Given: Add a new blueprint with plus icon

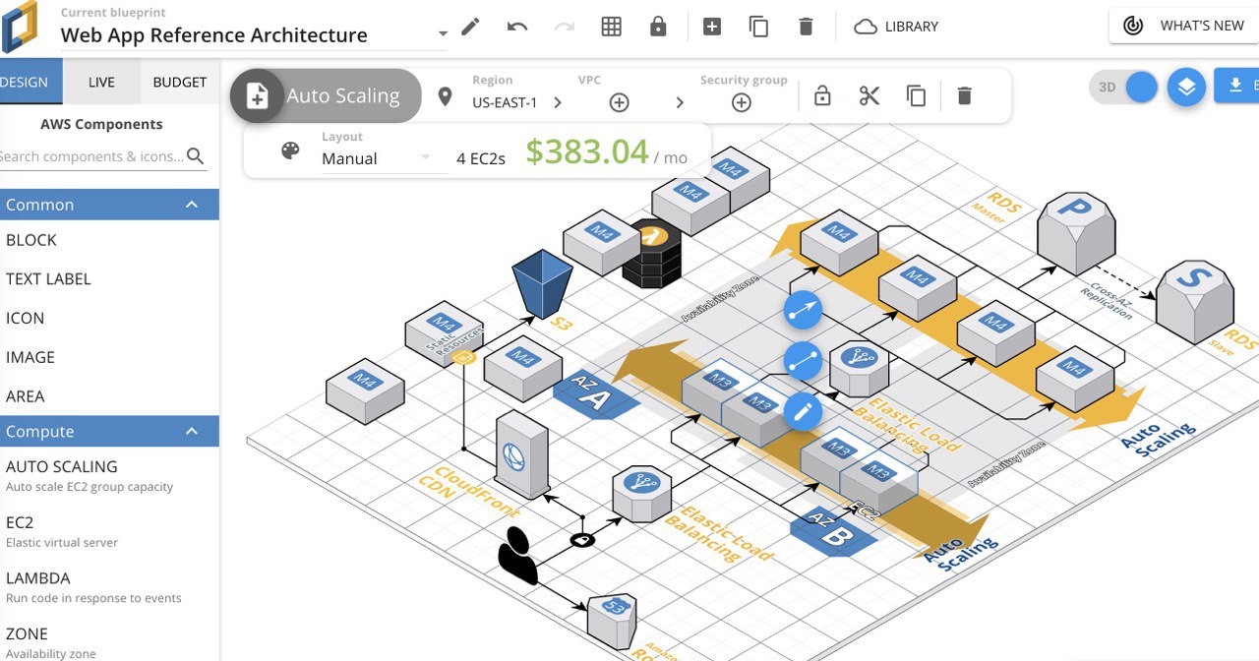Looking at the screenshot, I should pyautogui.click(x=712, y=27).
